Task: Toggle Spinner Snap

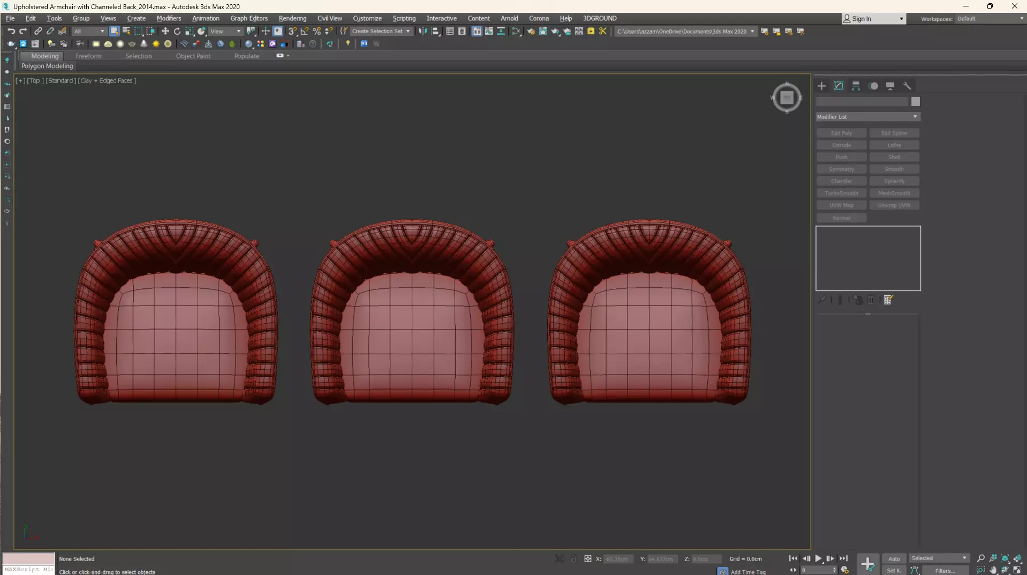Action: pyautogui.click(x=329, y=31)
